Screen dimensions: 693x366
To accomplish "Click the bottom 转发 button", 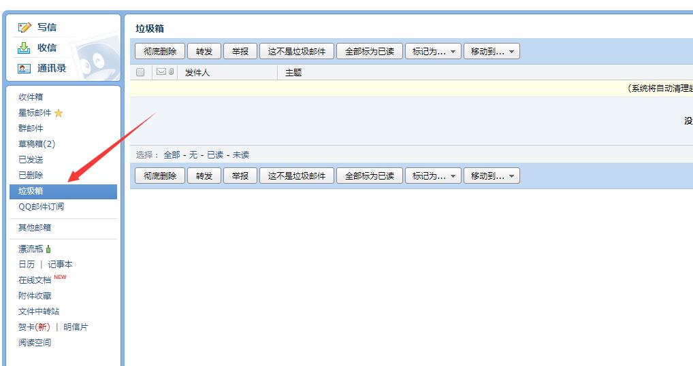I will tap(204, 176).
